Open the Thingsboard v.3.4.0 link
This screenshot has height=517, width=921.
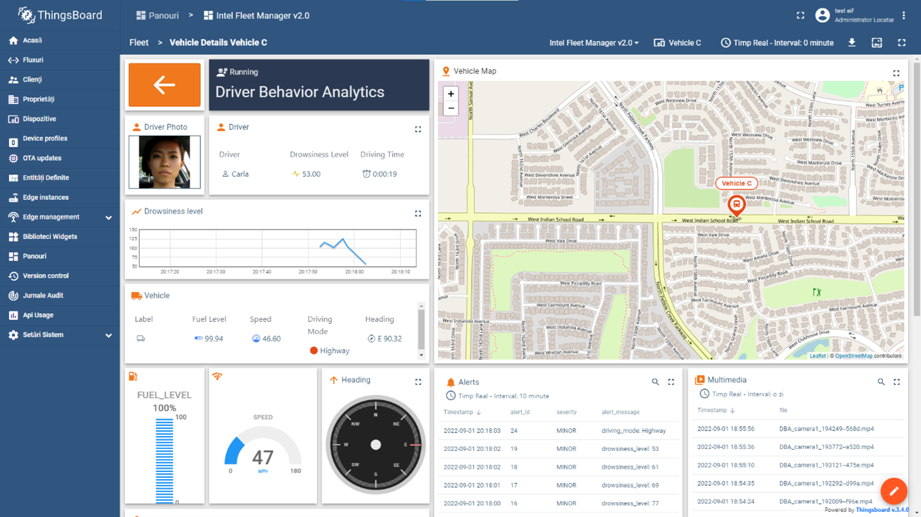coord(882,510)
